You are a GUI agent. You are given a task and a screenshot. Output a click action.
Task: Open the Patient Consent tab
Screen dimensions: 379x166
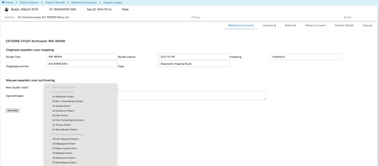pos(315,25)
